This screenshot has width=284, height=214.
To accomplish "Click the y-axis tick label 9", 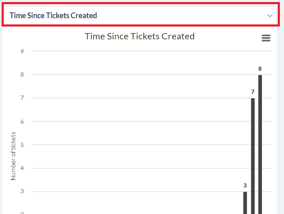I will coord(22,51).
